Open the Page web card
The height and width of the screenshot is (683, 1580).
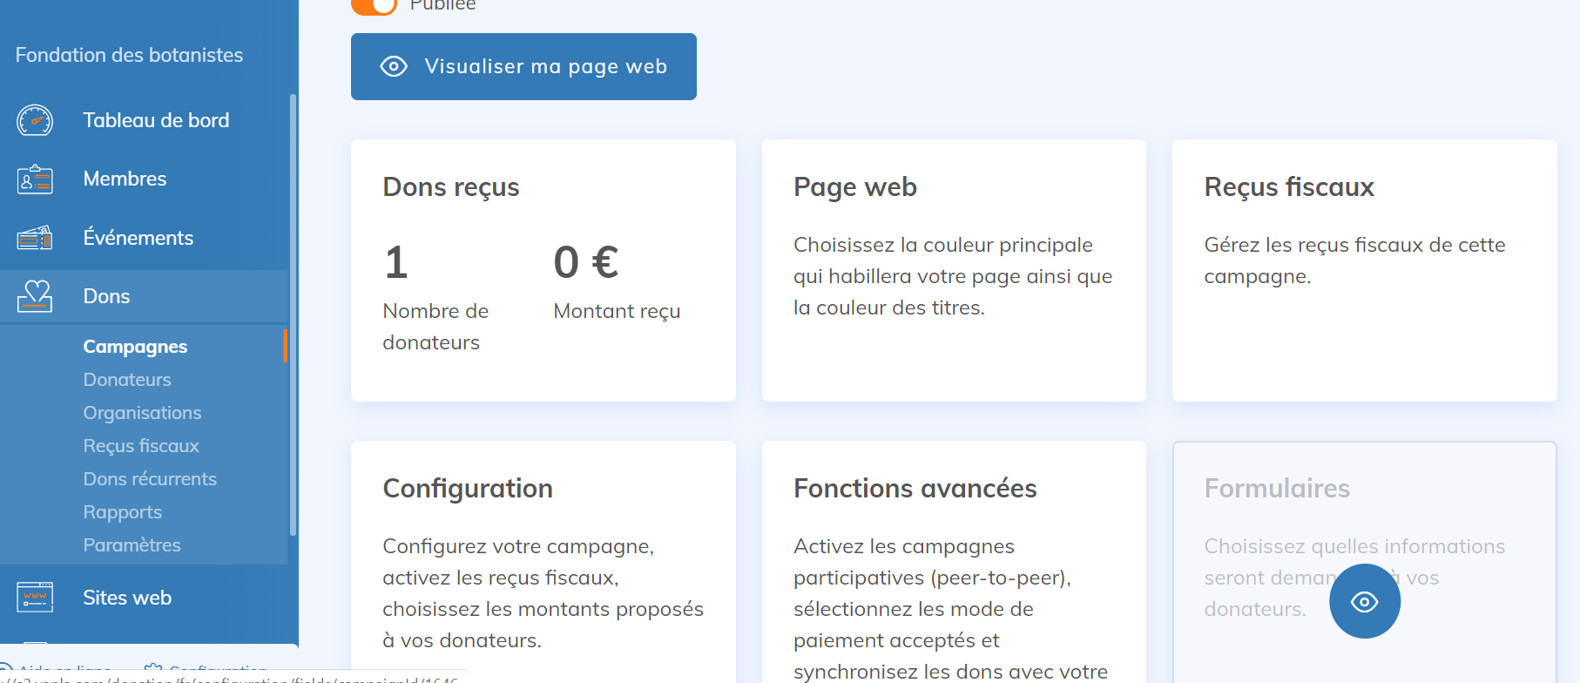pos(954,270)
